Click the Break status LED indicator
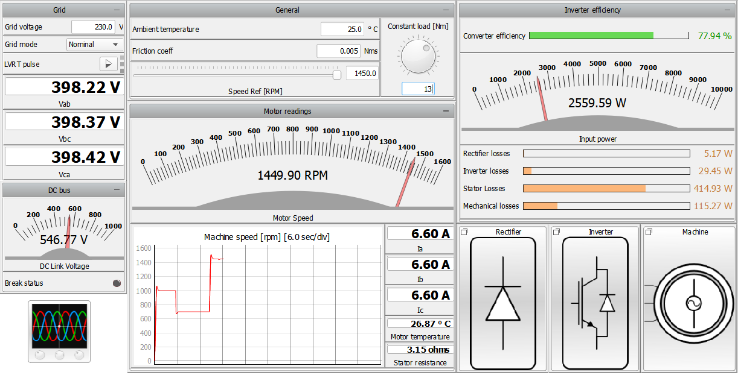Image resolution: width=738 pixels, height=375 pixels. (x=117, y=283)
